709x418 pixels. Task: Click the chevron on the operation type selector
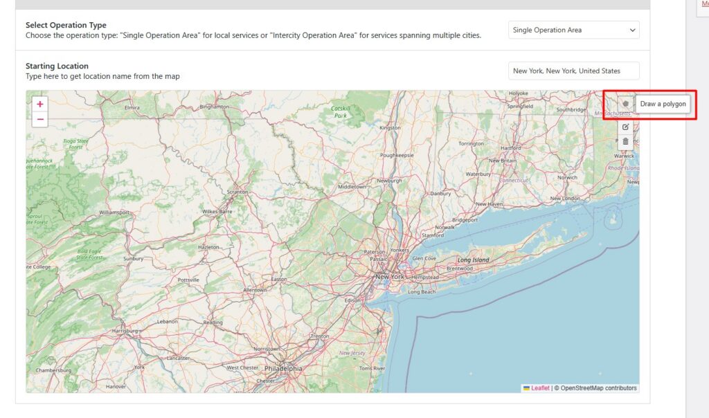[632, 30]
